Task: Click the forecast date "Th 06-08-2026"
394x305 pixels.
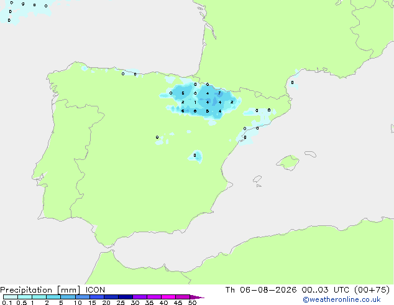Action: point(261,290)
